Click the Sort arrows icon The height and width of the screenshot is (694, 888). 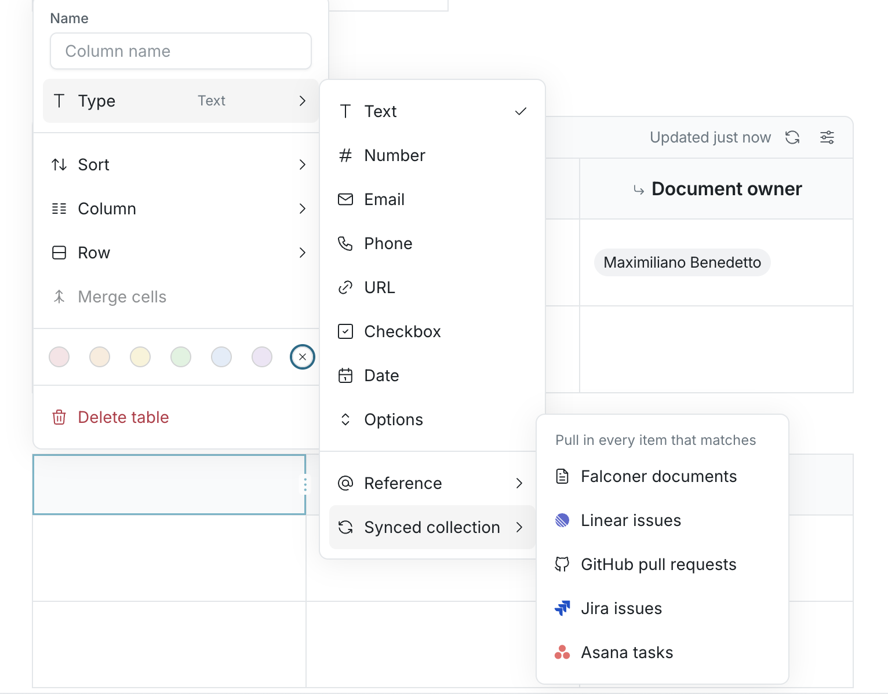click(59, 165)
